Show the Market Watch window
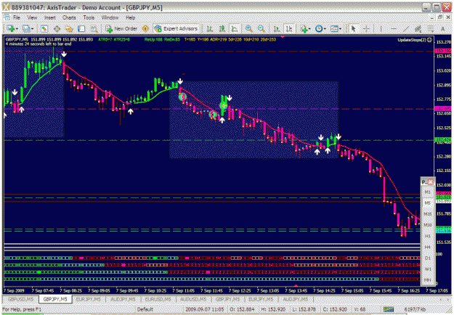Viewport: 454px width, 315px height. pos(44,28)
